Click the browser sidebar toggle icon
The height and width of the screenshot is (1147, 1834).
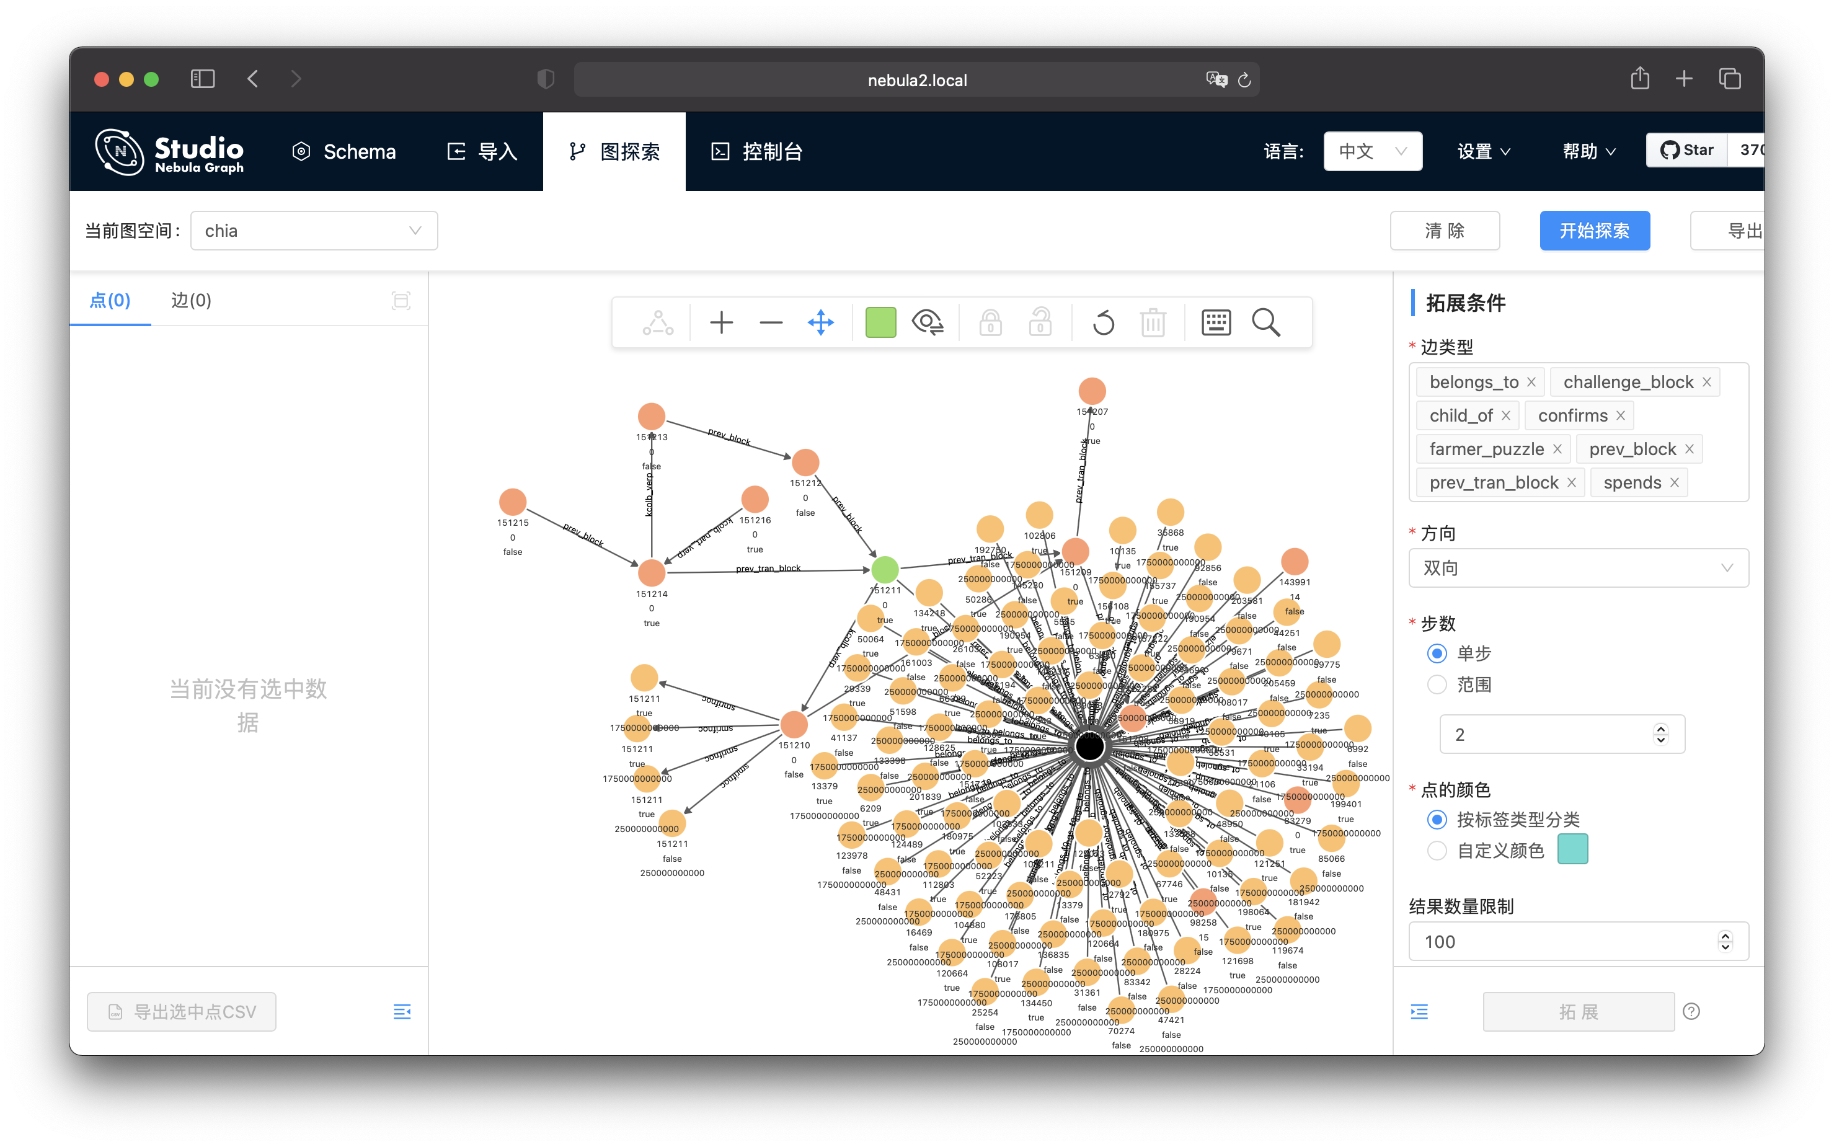click(x=203, y=79)
